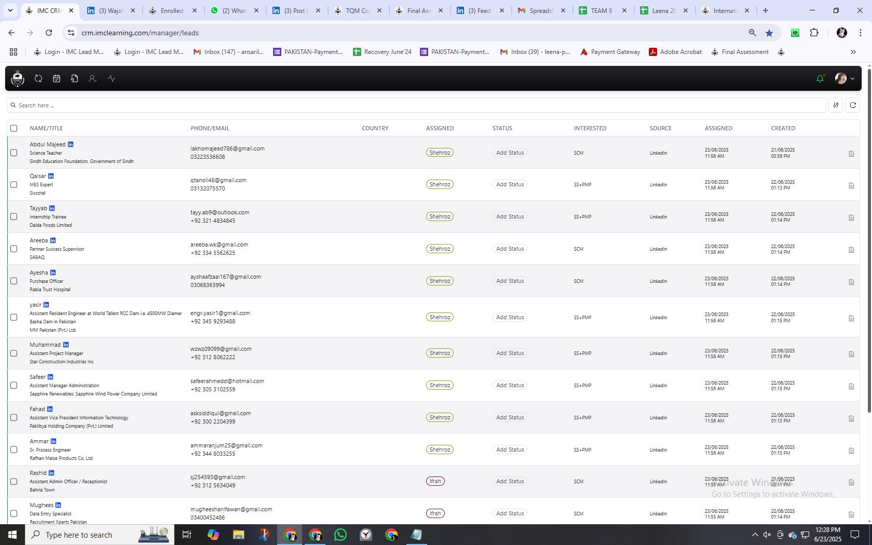Viewport: 872px width, 545px height.
Task: Open LinkedIn icon next to Safeer
Action: point(50,377)
